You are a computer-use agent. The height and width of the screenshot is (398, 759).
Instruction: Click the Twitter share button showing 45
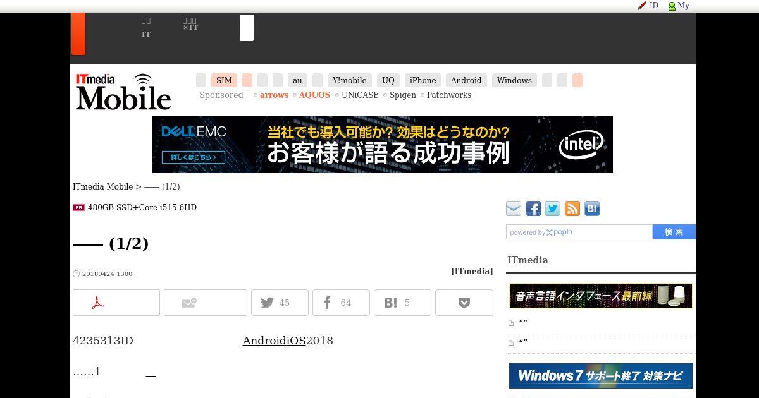(x=280, y=303)
